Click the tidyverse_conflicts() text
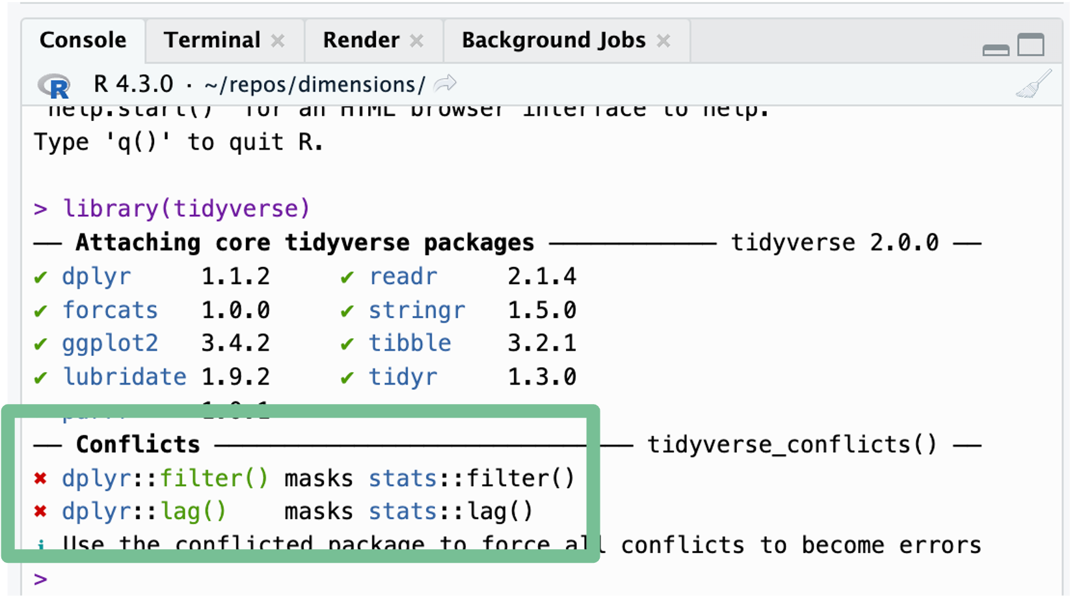 click(792, 444)
